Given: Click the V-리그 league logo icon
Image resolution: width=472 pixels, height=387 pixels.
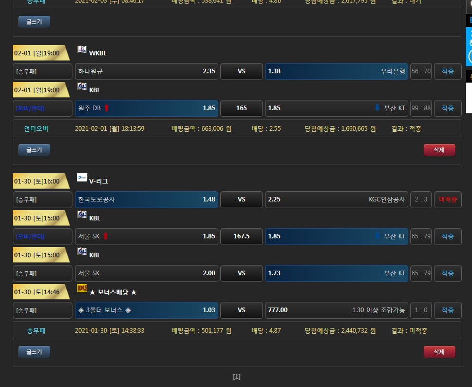Looking at the screenshot, I should (82, 178).
